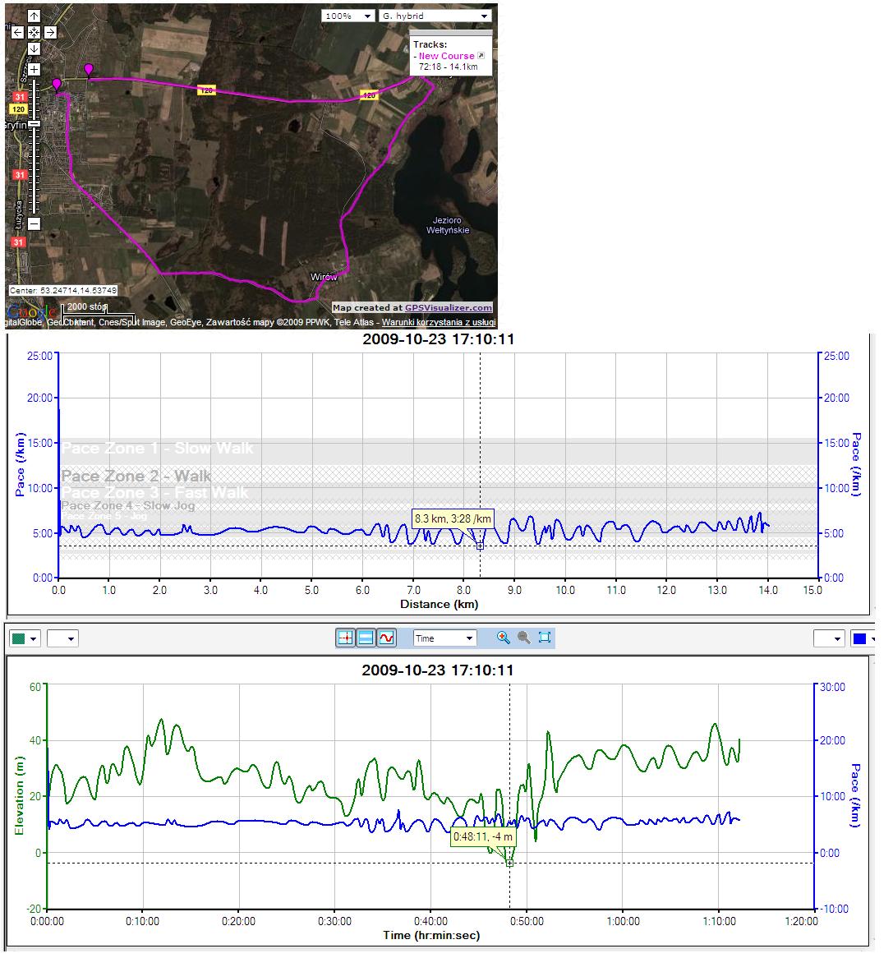Click the chart zoom-in magnifier icon

(x=503, y=638)
